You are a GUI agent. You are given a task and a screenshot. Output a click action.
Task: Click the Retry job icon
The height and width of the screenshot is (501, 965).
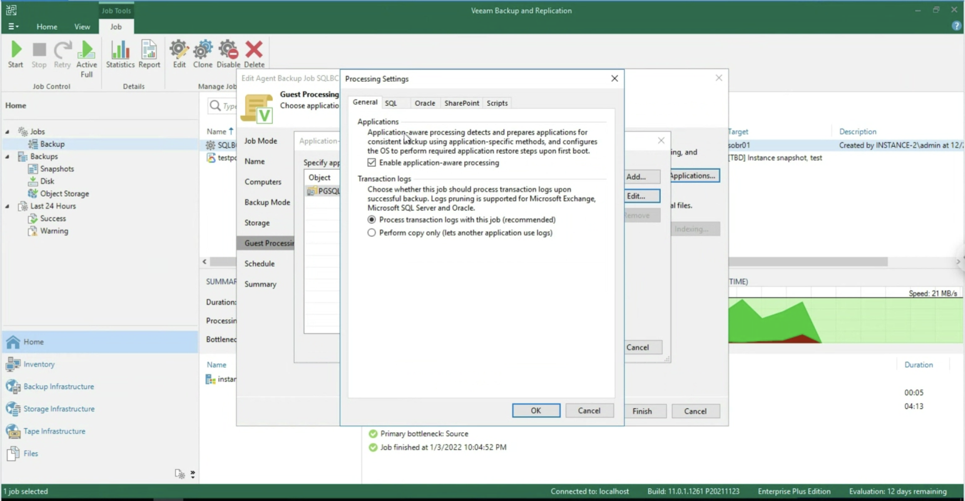coord(62,55)
